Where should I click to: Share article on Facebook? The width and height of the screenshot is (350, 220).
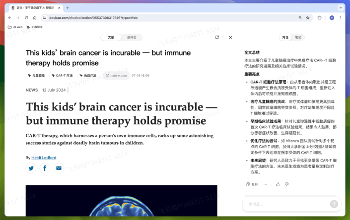(x=45, y=168)
